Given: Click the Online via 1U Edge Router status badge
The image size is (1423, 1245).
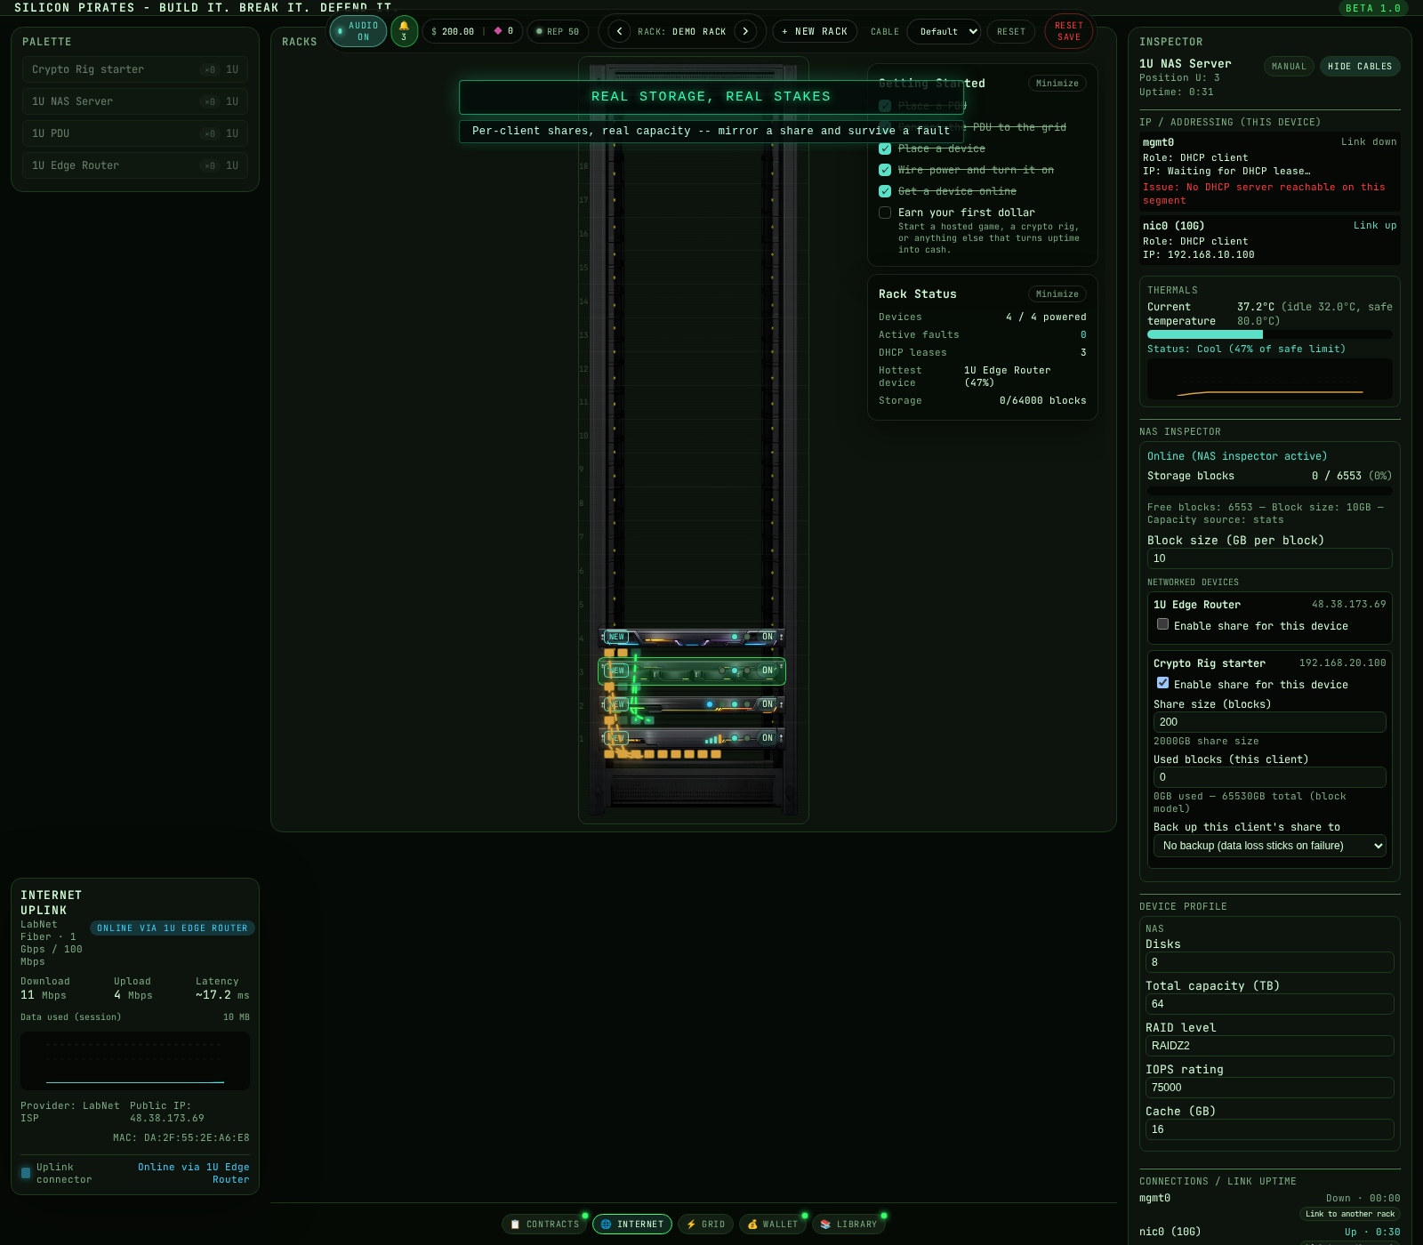Looking at the screenshot, I should [x=173, y=928].
